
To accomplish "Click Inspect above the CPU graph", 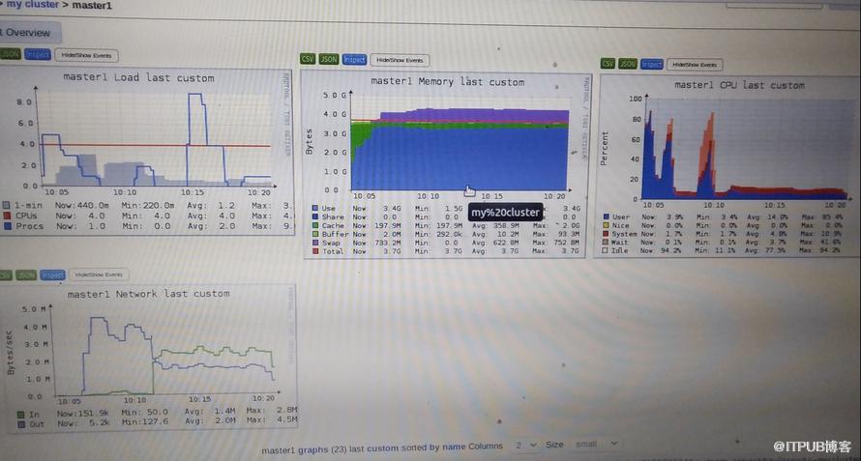I will tap(652, 64).
